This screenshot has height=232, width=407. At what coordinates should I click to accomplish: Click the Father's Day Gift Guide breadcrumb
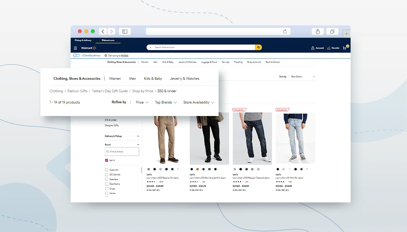click(110, 91)
